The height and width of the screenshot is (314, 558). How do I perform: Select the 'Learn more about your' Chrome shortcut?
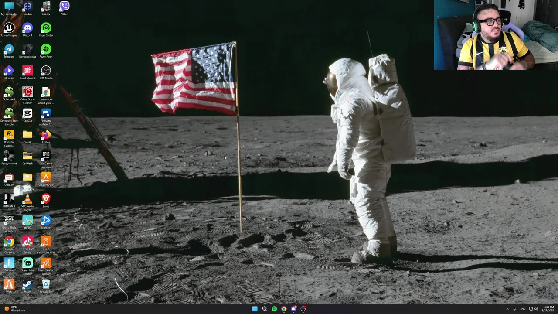[x=46, y=96]
